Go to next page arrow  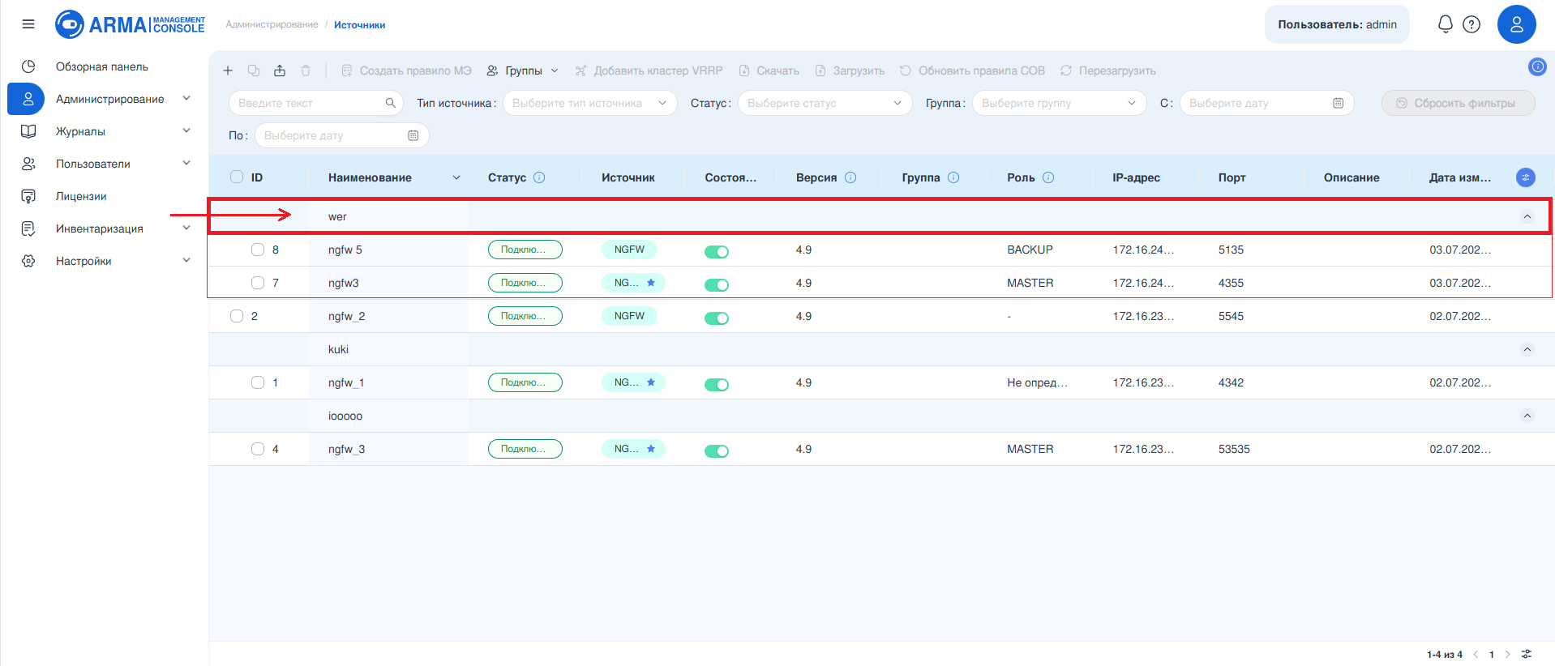1508,655
